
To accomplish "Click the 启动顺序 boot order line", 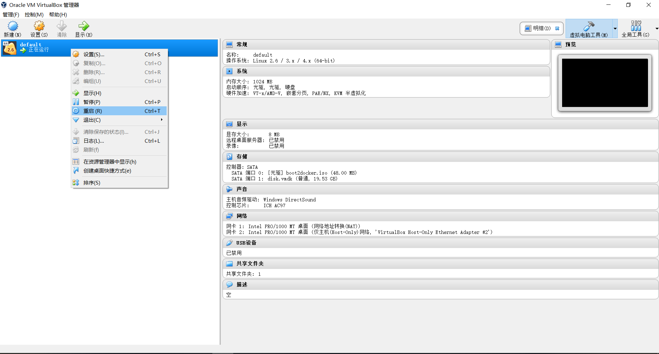I will 260,87.
